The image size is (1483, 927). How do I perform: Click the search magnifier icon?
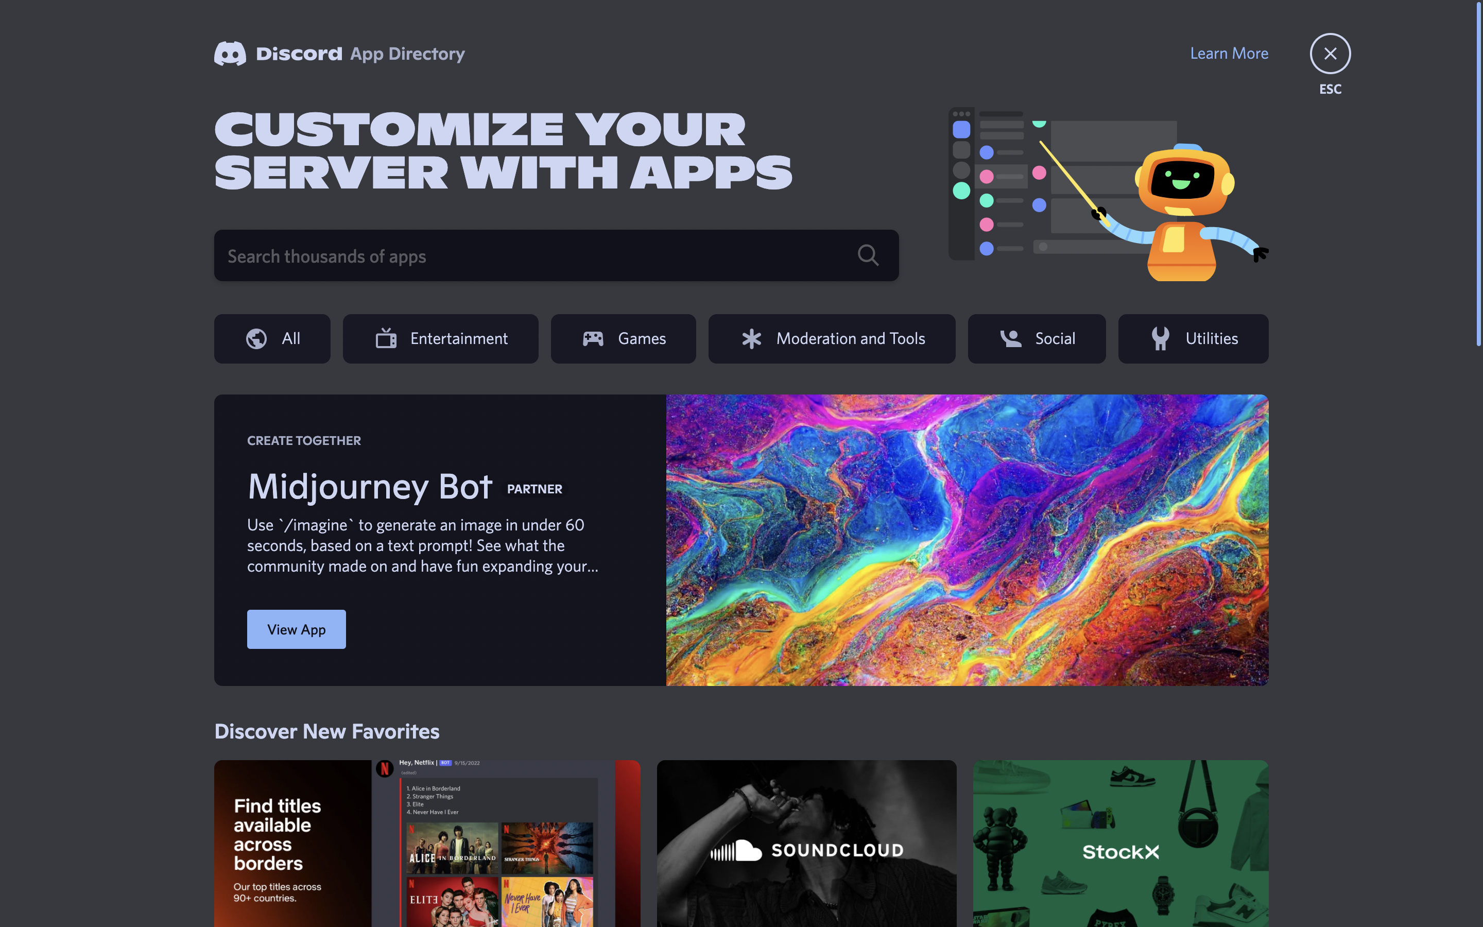coord(868,255)
